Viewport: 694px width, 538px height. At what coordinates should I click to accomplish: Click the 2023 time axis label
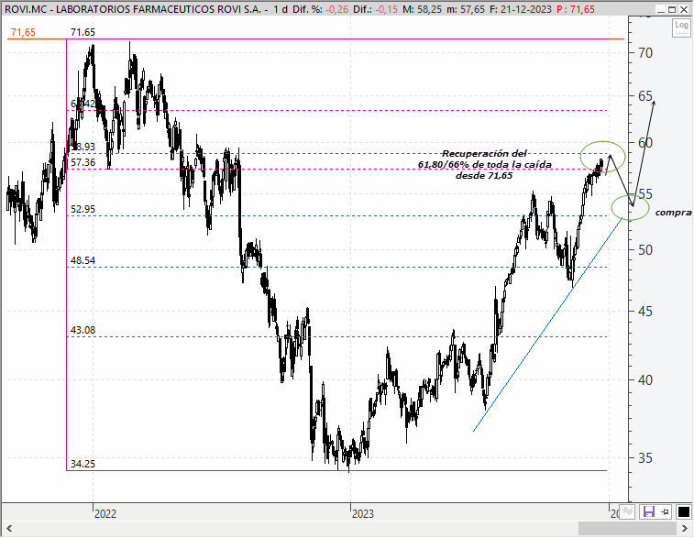tap(362, 513)
